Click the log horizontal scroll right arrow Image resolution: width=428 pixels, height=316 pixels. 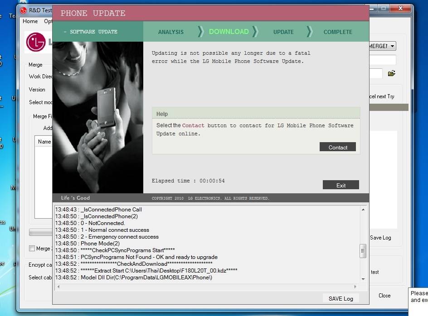[355, 287]
